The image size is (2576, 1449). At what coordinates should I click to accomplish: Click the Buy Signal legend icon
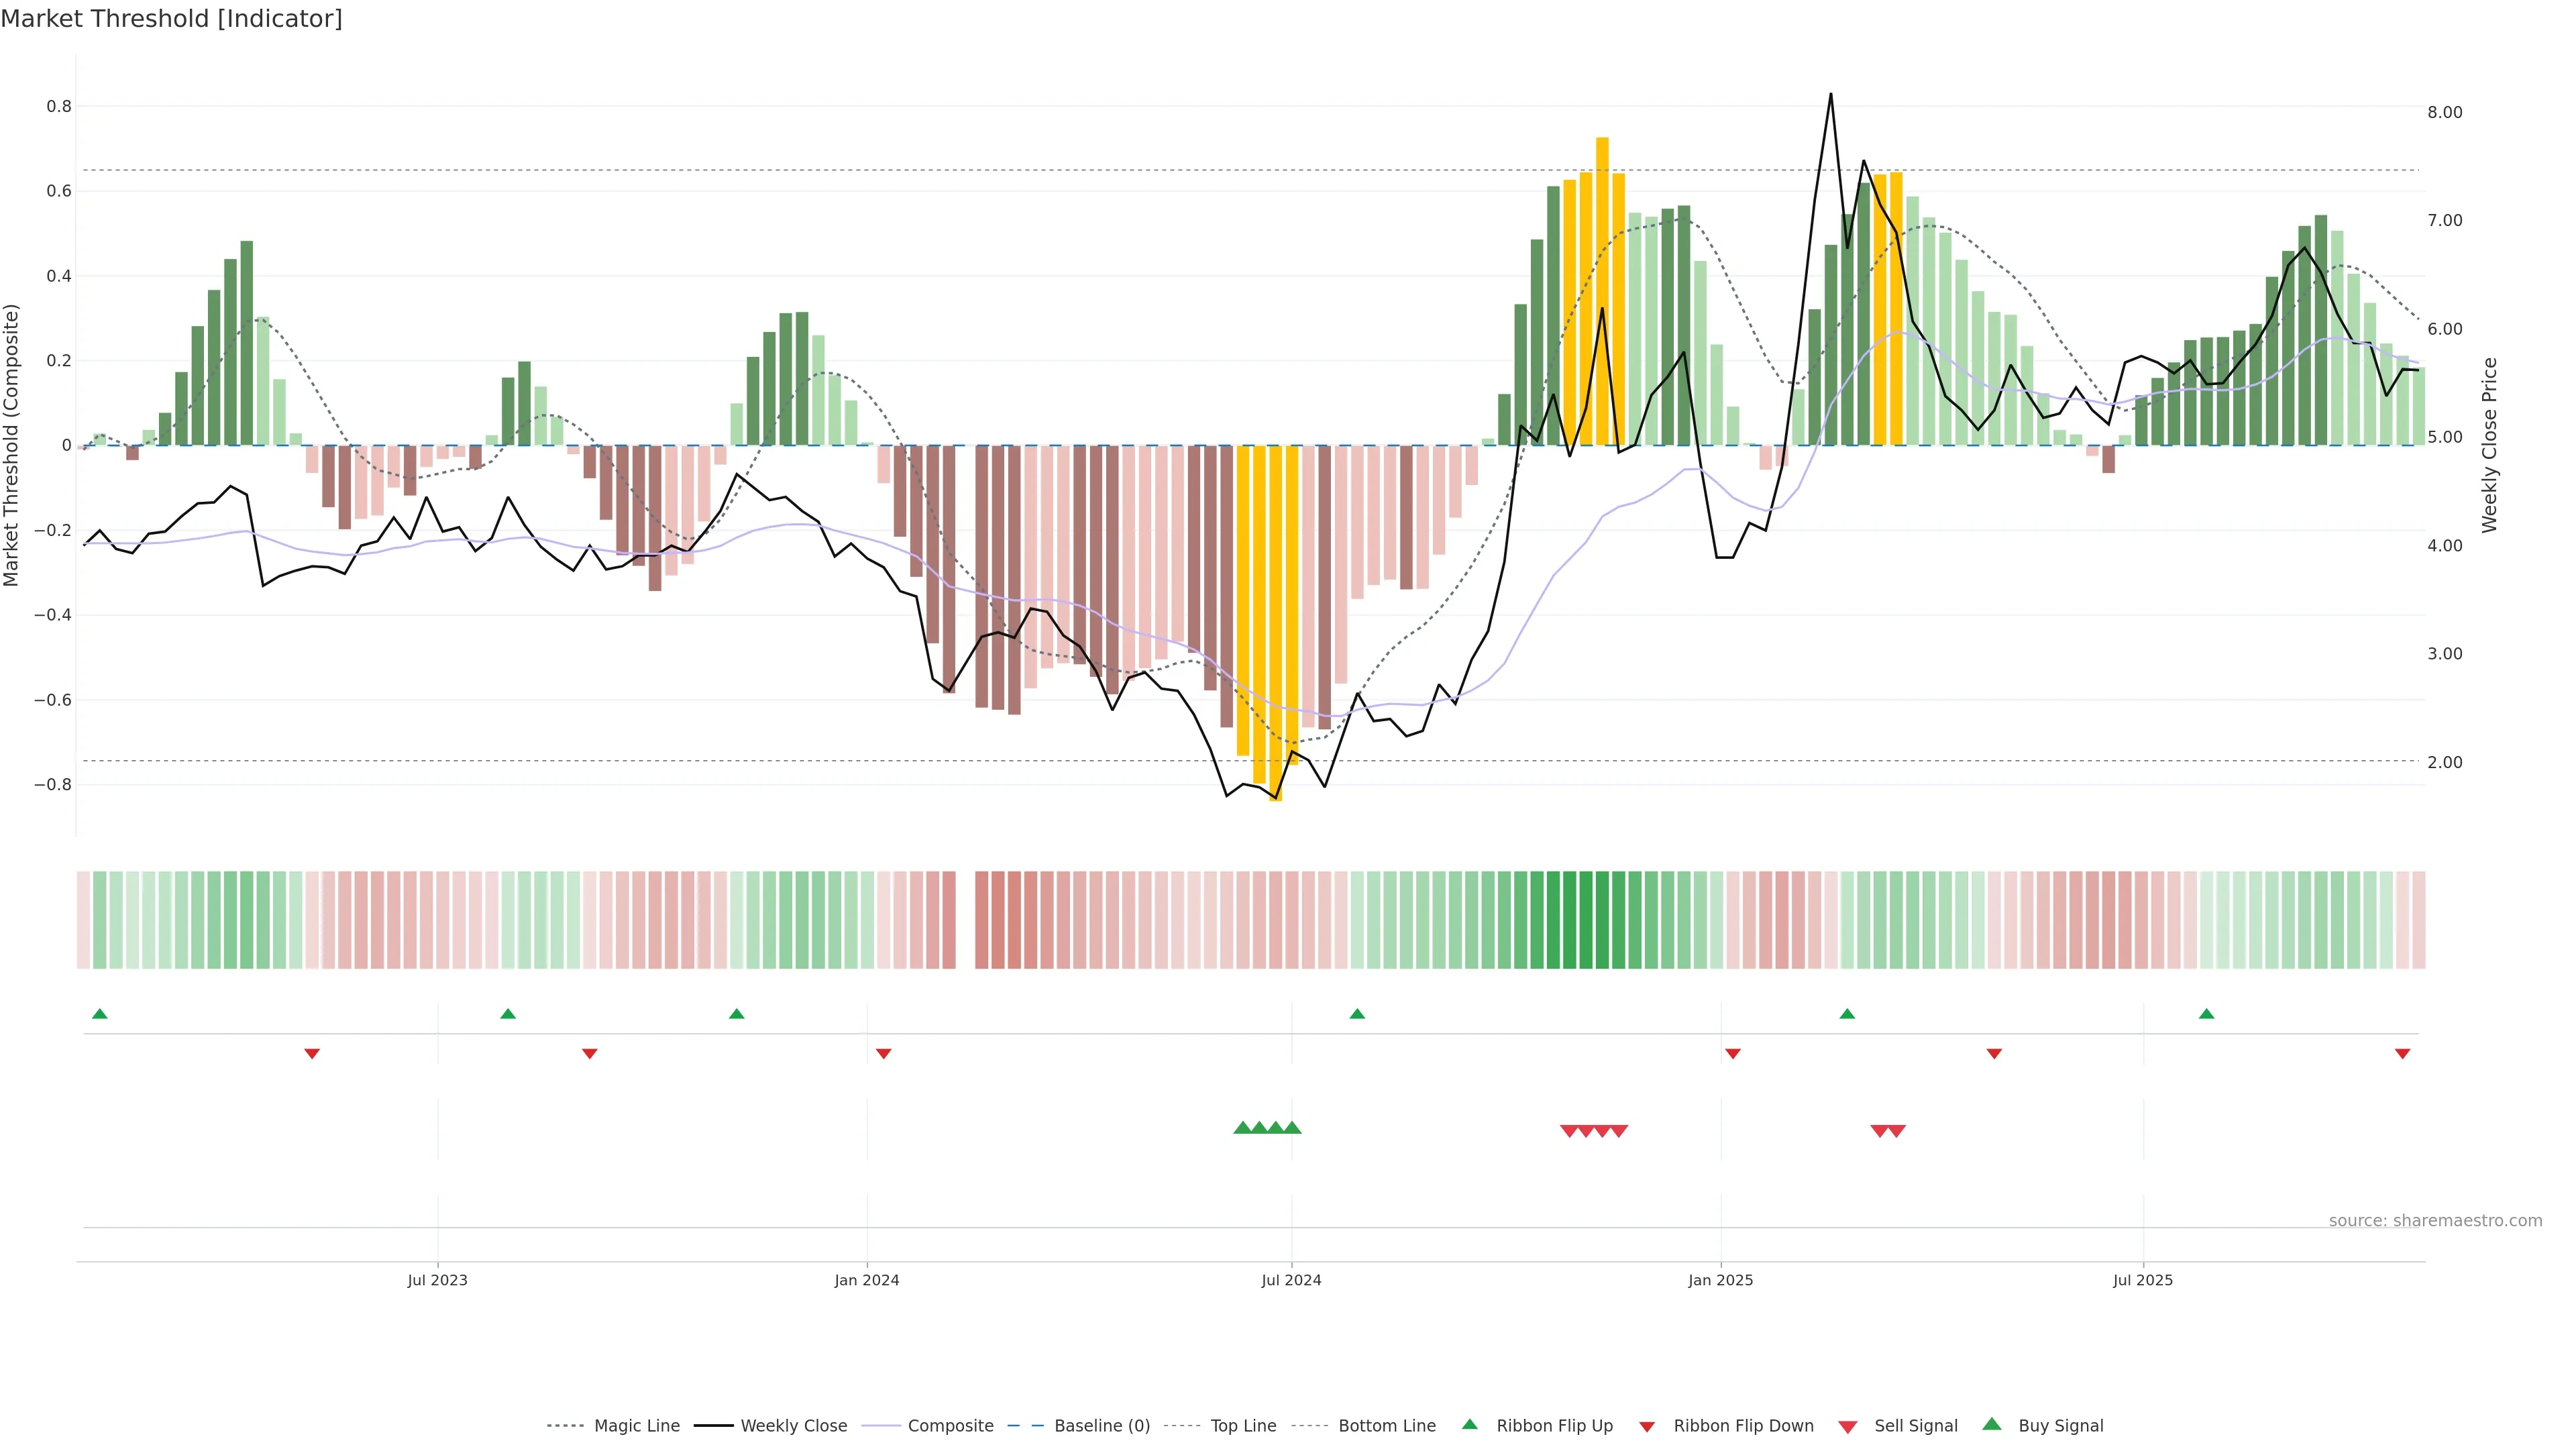[x=1992, y=1425]
